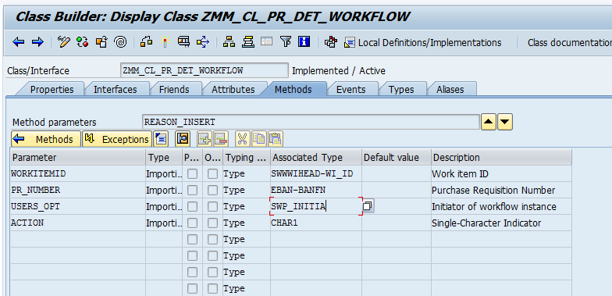
Task: Click the Insert row icon
Action: coord(205,139)
